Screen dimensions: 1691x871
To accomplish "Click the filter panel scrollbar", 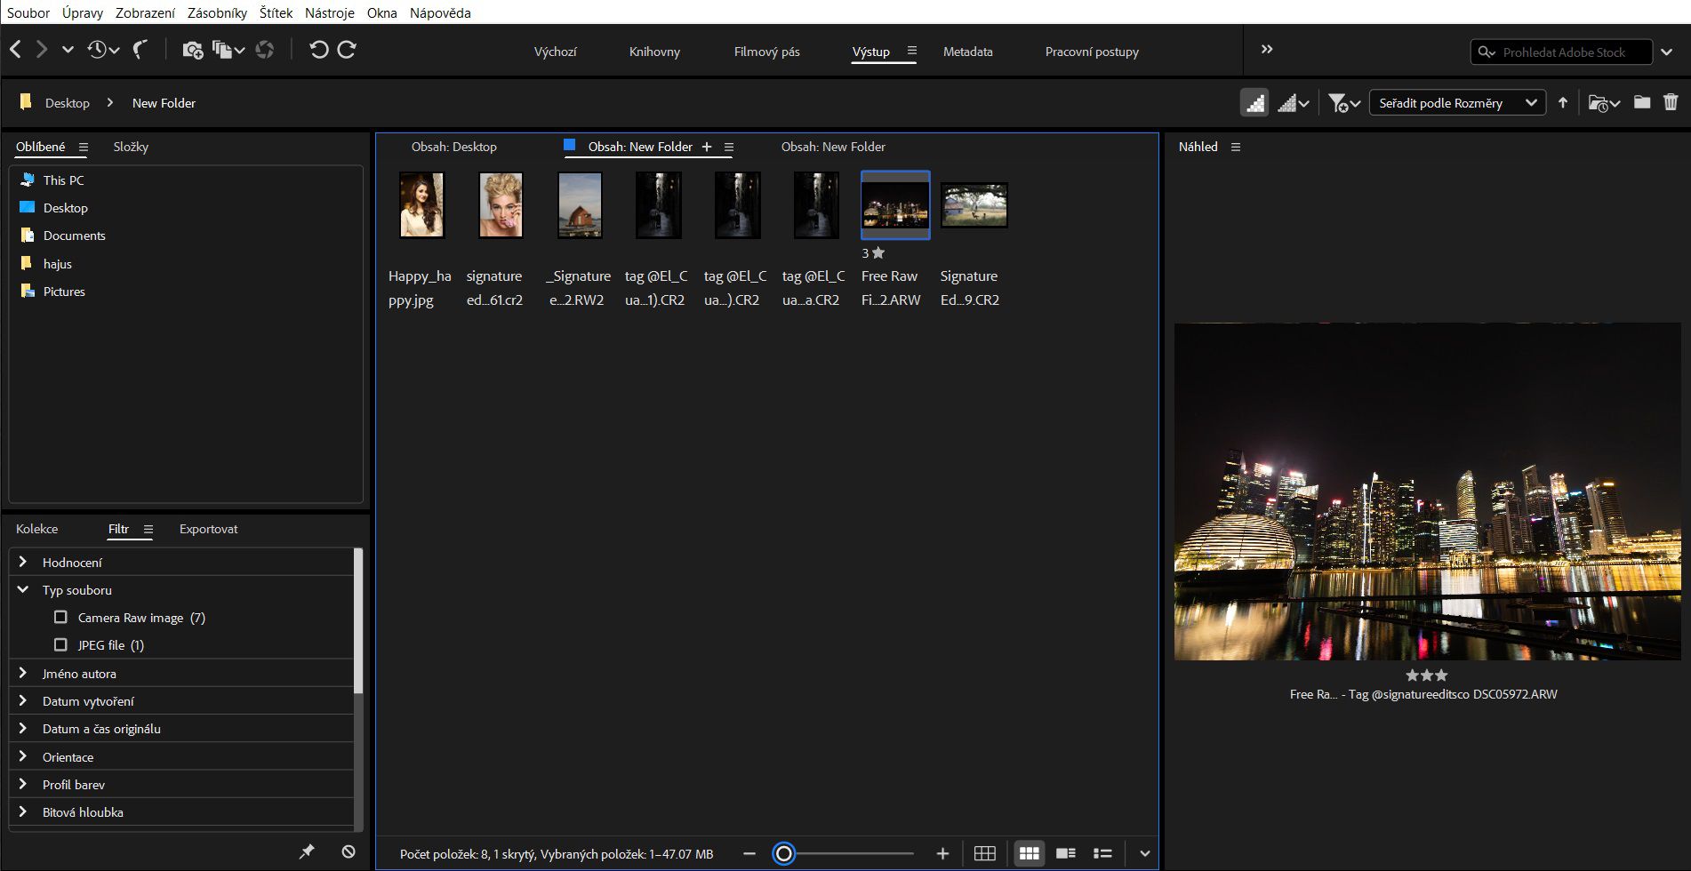I will (358, 620).
